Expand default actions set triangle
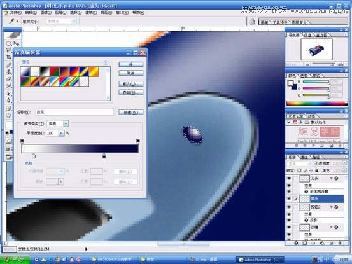This screenshot has height=264, width=352. click(x=301, y=122)
